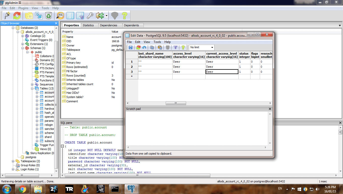Open Google Chrome from taskbar
Screen dimensions: 343x194
pos(22,189)
